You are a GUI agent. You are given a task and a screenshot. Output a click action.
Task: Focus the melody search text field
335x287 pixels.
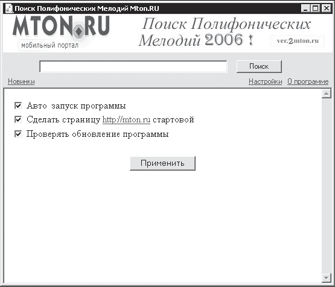tap(133, 66)
